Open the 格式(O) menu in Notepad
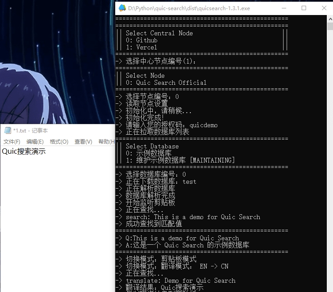The width and height of the screenshot is (333, 292). [59, 142]
